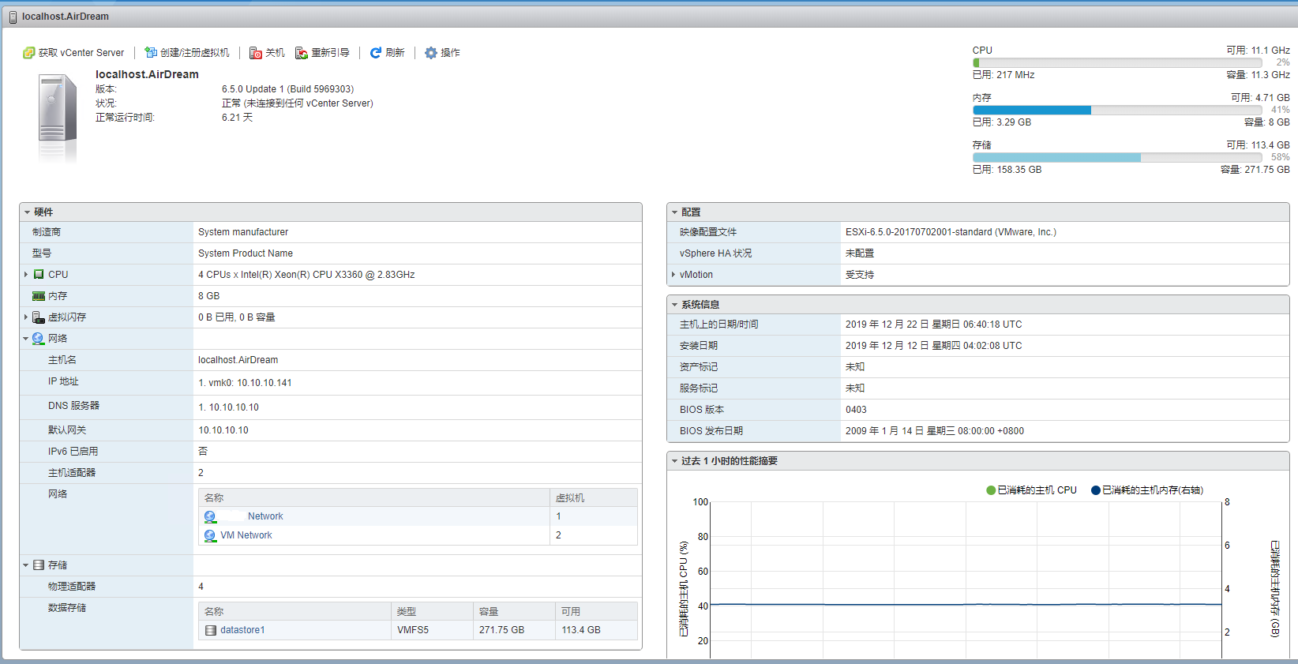
Task: Open the datastore1 link
Action: coord(242,630)
